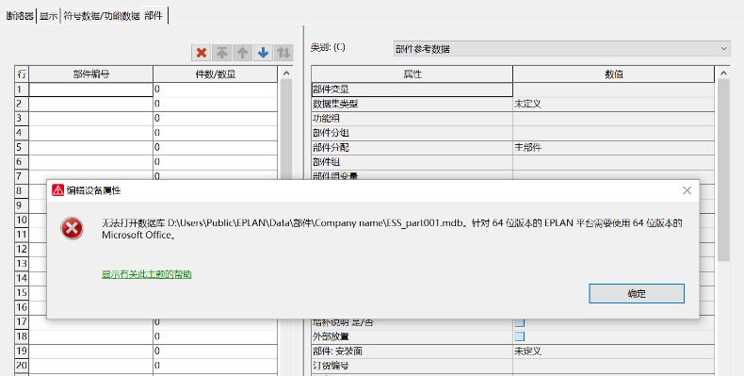Click the quantity cell in row 2
This screenshot has width=744, height=376.
216,104
